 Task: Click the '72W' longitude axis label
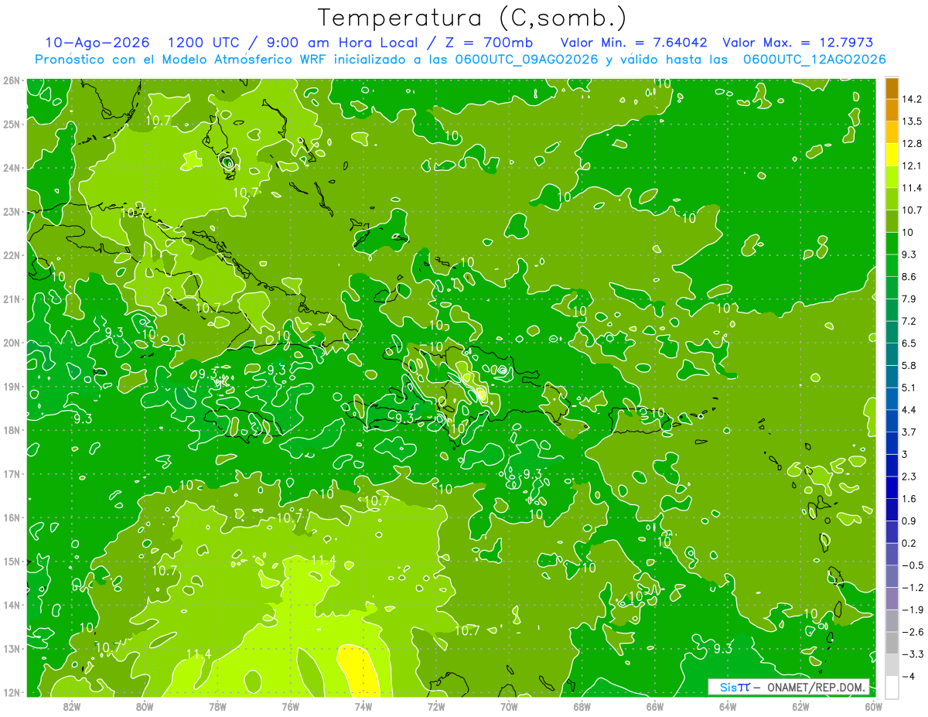[x=436, y=706]
